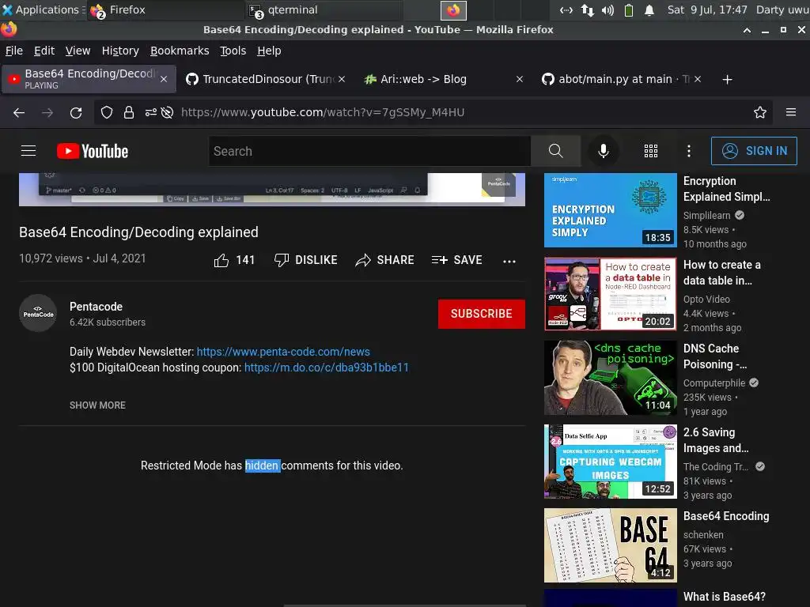
Task: Focus the YouTube Search input field
Action: click(x=369, y=151)
